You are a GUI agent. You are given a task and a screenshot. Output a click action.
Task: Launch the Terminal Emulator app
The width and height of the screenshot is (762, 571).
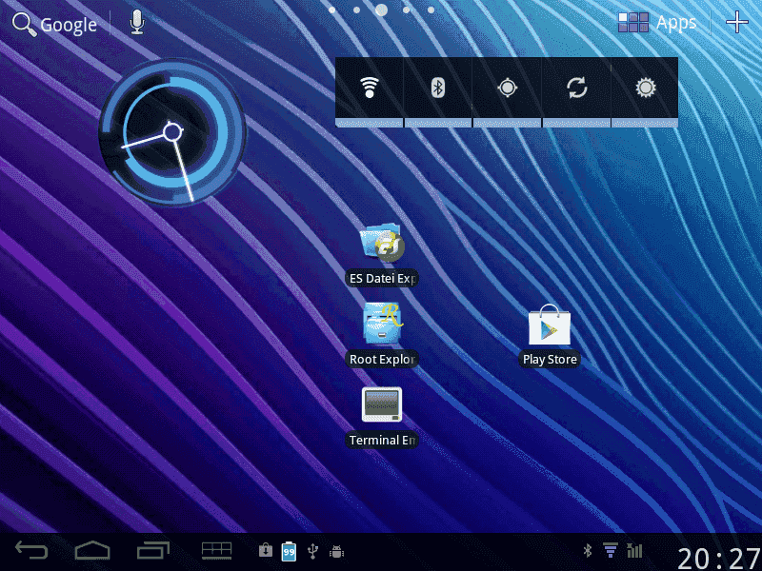tap(382, 417)
